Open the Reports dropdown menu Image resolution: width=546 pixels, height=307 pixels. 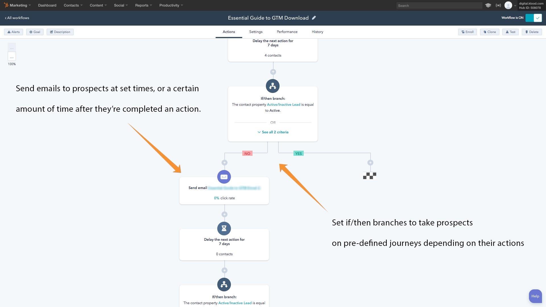[143, 5]
